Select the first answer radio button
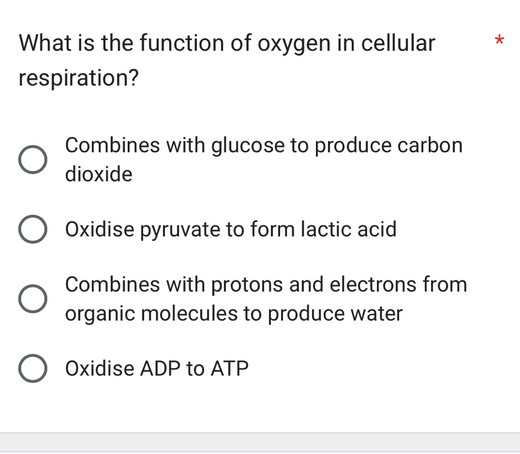The height and width of the screenshot is (454, 520). click(32, 159)
